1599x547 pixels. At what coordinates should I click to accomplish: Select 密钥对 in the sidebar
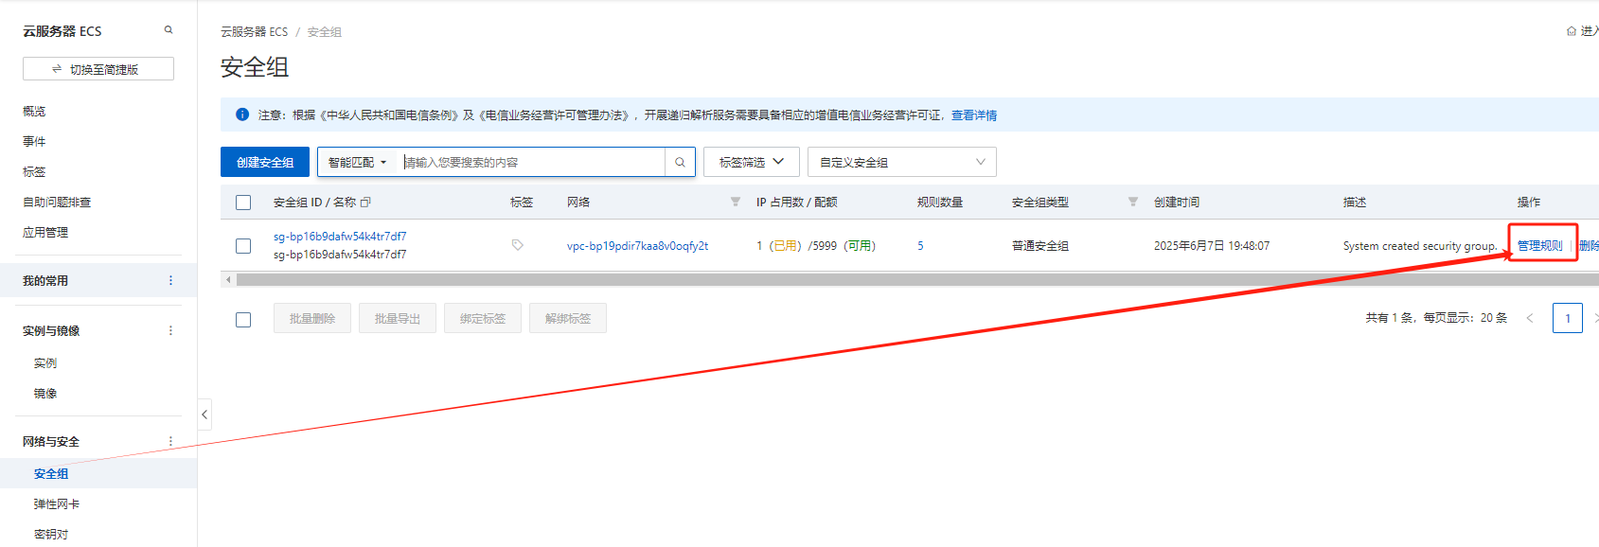coord(51,534)
